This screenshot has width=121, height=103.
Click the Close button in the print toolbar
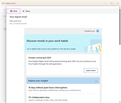click(26, 11)
